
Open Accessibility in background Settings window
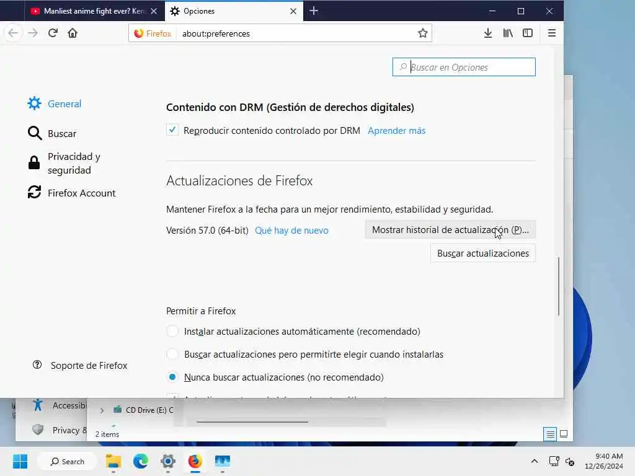(60, 405)
